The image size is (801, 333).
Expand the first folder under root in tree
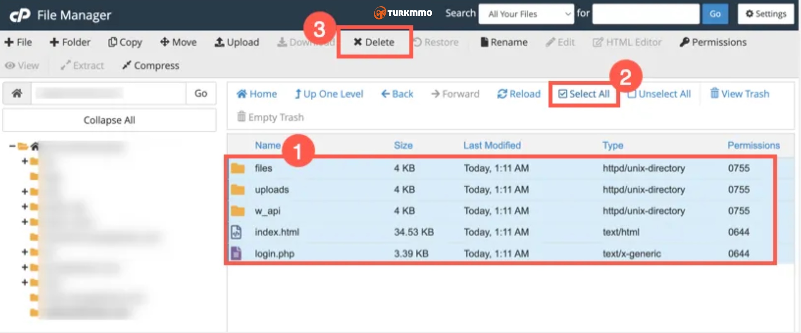pos(24,161)
